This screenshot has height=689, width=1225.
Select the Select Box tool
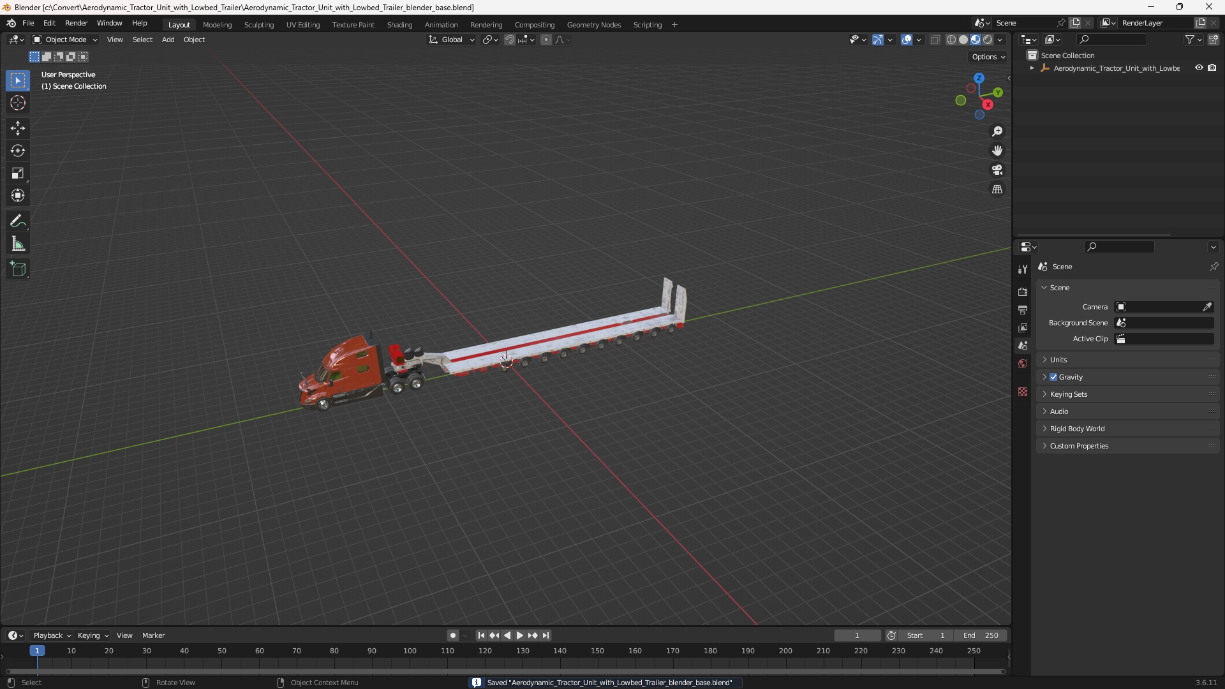coord(18,80)
